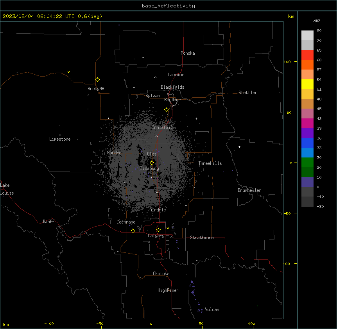Viewport: 337px width, 329px height.
Task: Click the Lacombe city label
Action: [176, 75]
